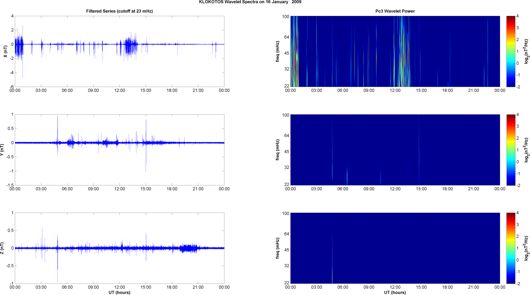Click the top Pc3 wavelet power spectrogram

[395, 51]
